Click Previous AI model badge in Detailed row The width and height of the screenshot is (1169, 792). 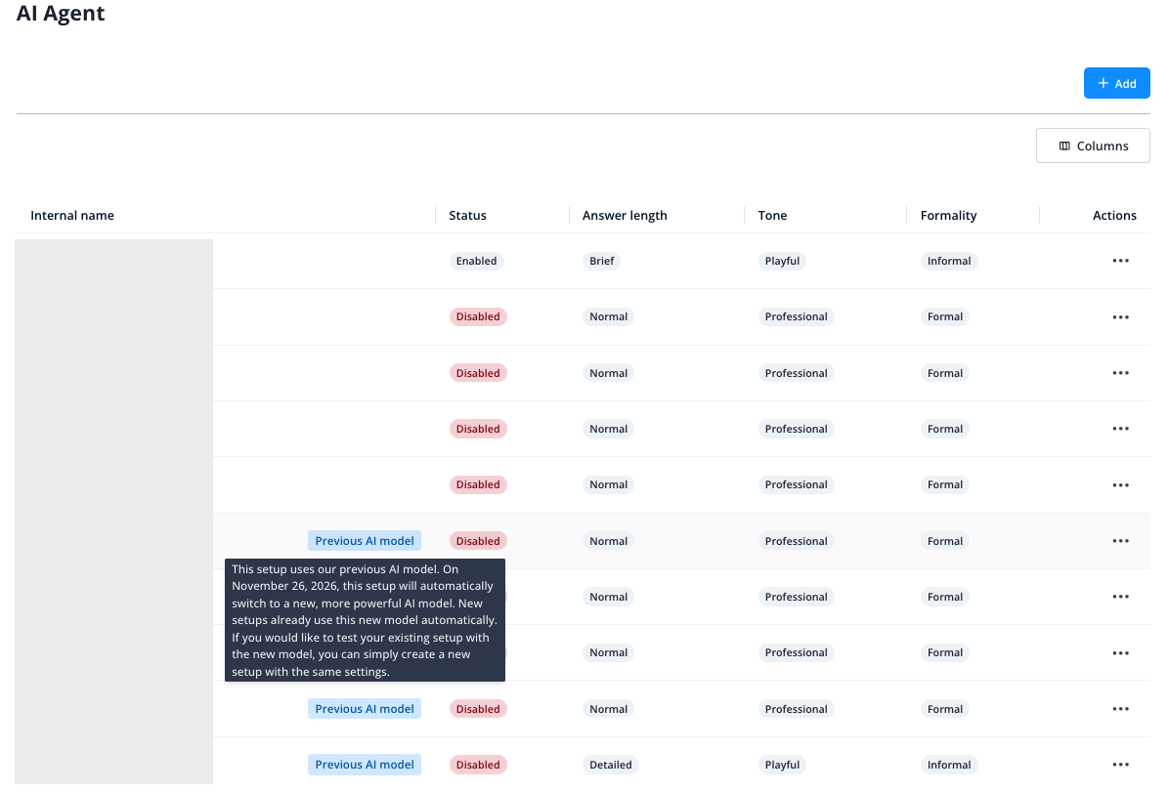click(365, 765)
